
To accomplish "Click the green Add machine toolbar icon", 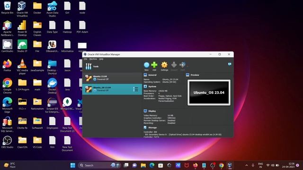I will pyautogui.click(x=154, y=66).
